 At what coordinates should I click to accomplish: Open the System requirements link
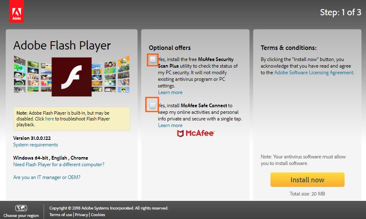(35, 145)
